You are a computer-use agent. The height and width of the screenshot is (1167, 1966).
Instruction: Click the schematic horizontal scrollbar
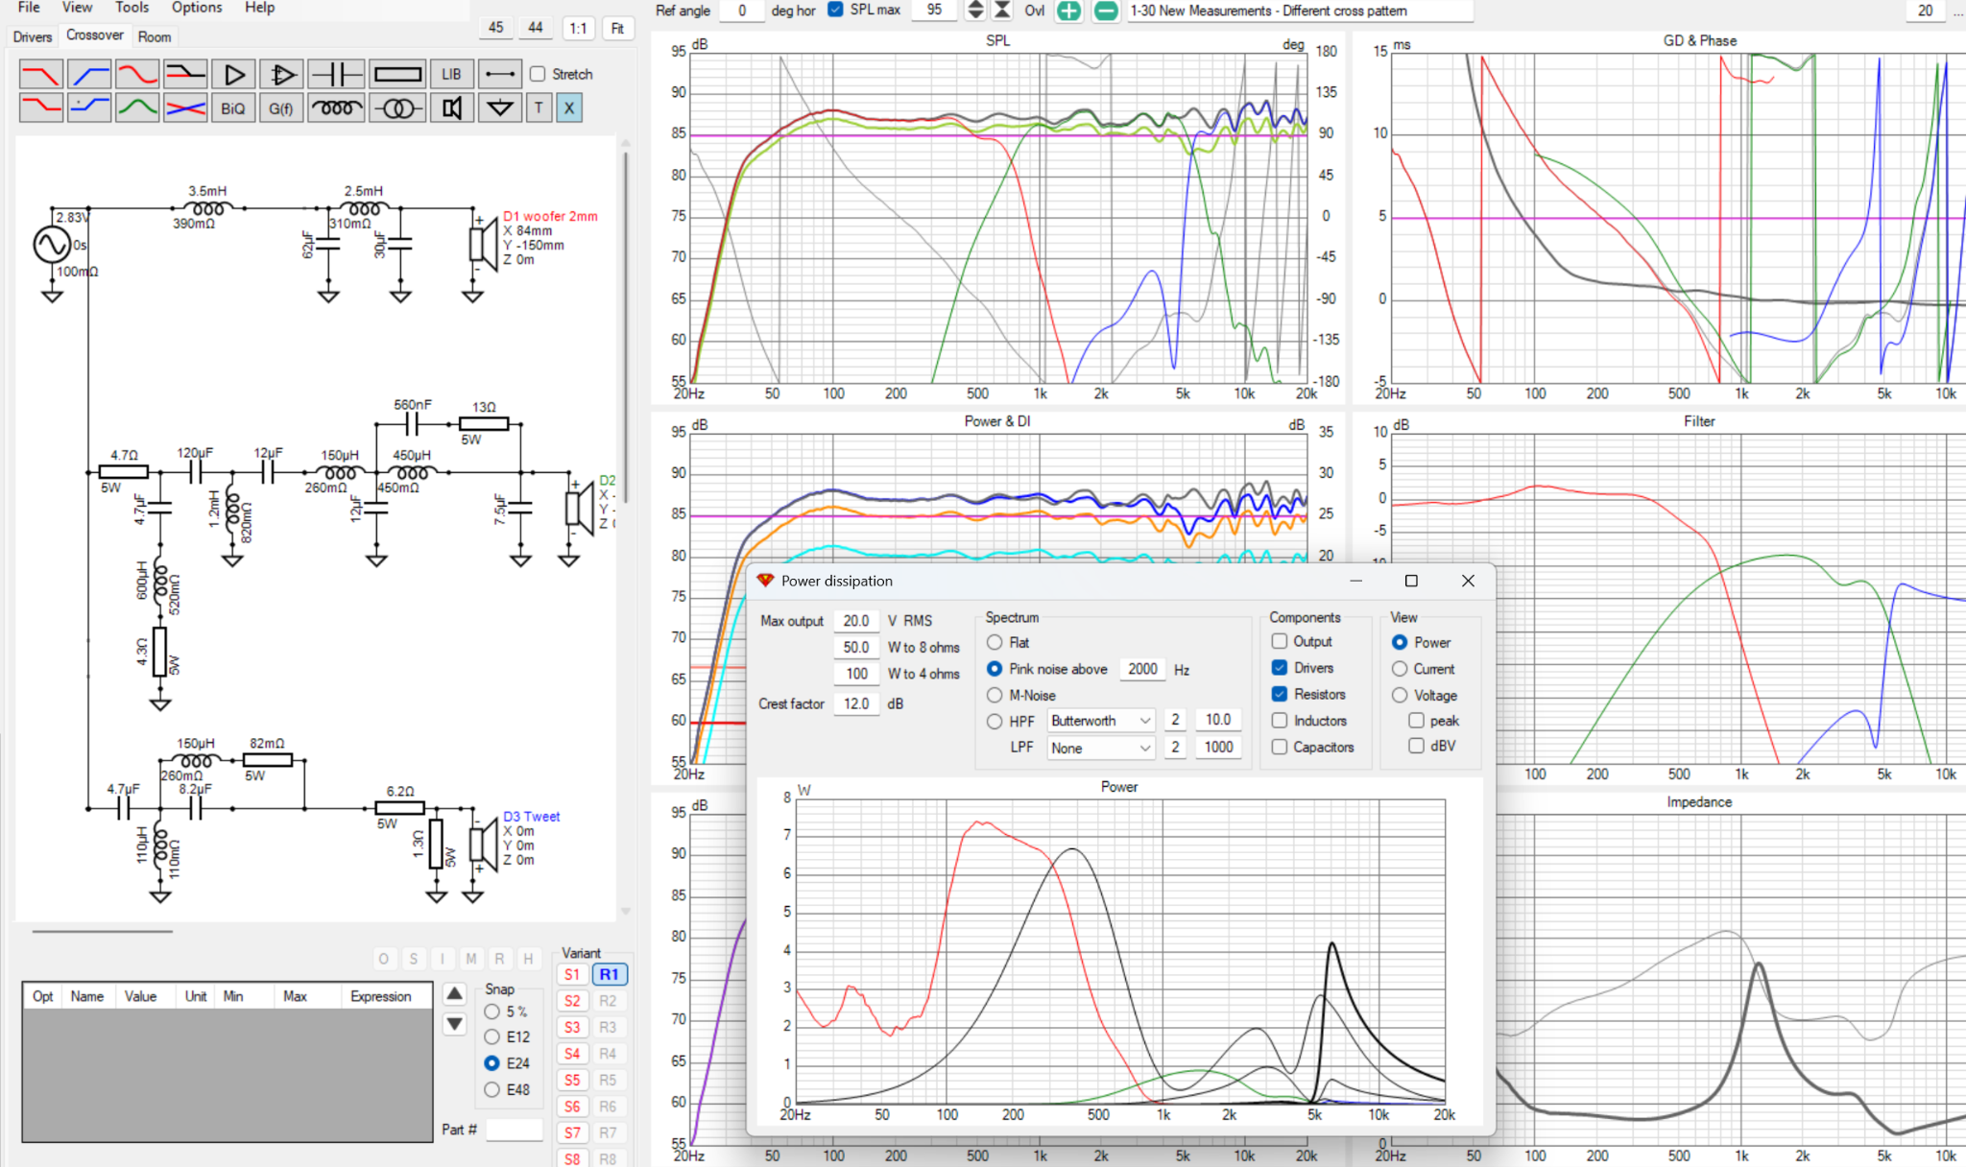(102, 931)
